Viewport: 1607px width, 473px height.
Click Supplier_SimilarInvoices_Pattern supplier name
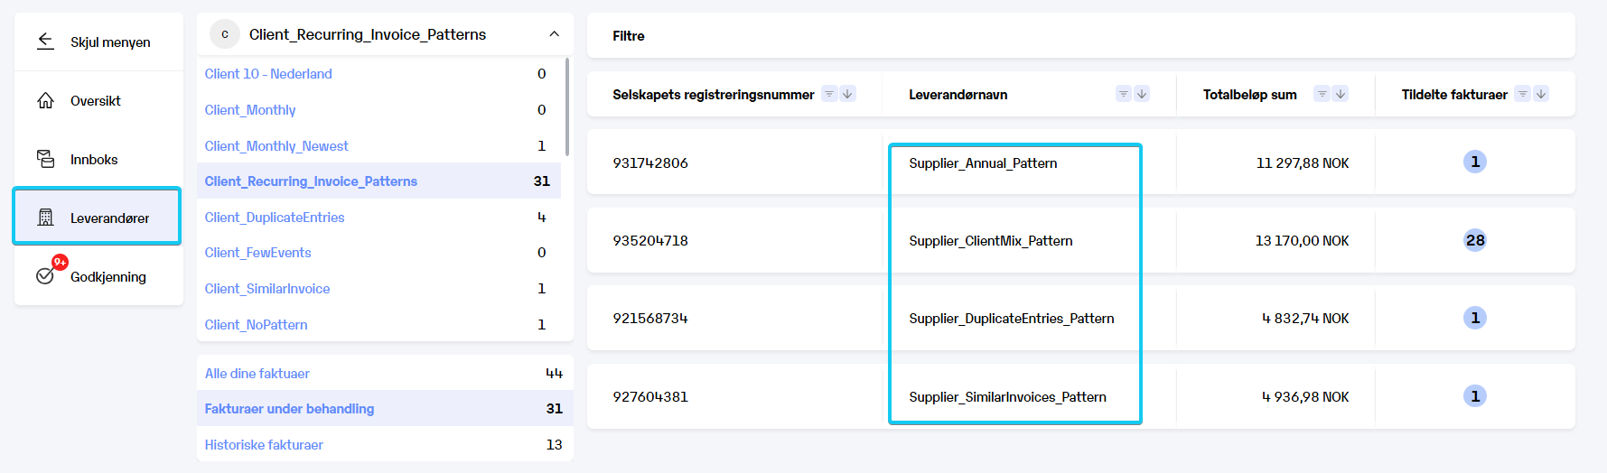tap(1007, 397)
